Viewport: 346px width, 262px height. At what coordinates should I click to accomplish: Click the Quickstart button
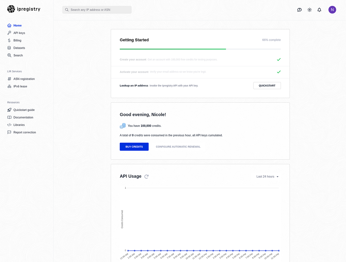point(267,85)
